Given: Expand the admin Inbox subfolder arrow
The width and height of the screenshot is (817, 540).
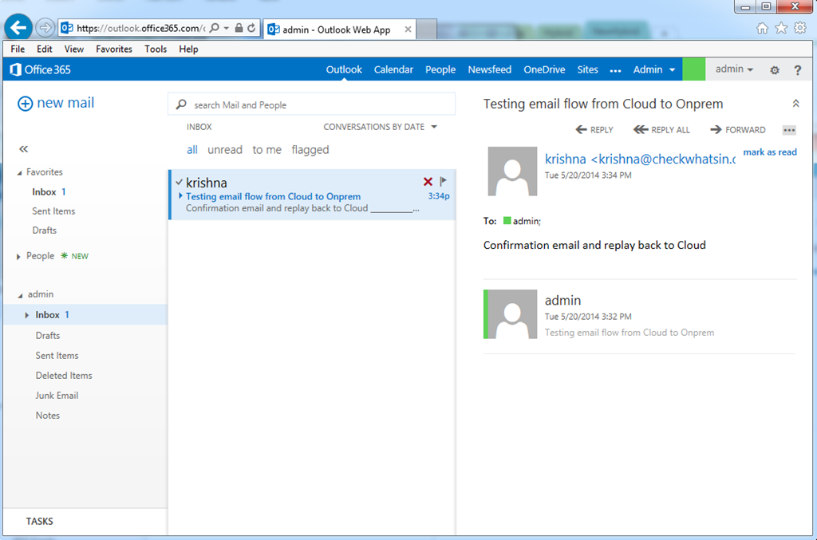Looking at the screenshot, I should 26,315.
